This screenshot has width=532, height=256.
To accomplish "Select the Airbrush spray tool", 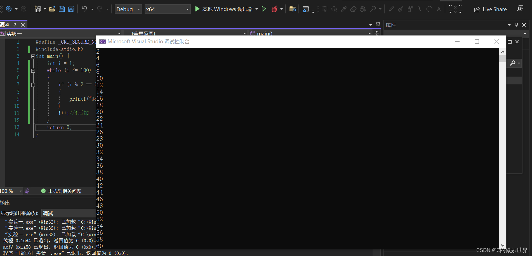I will coord(410,9).
